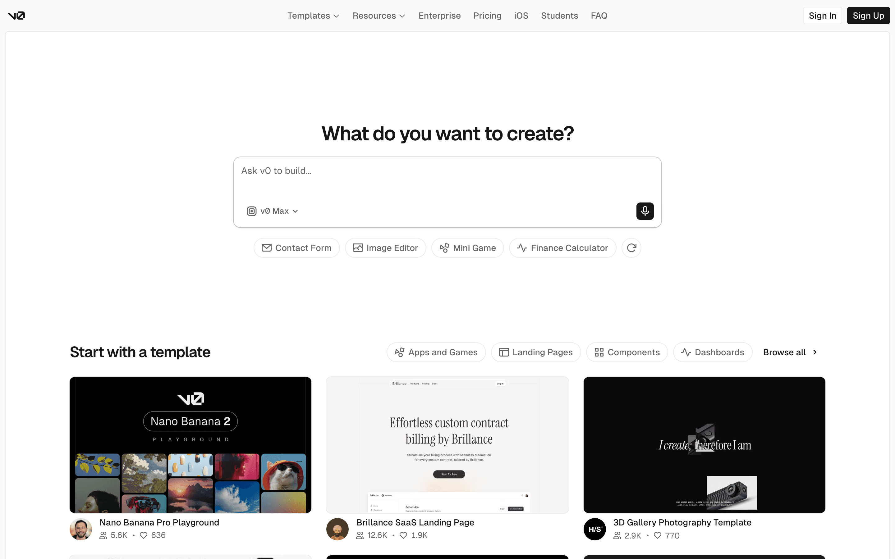Select the Finance Calculator suggestion chip
This screenshot has height=559, width=895.
562,248
